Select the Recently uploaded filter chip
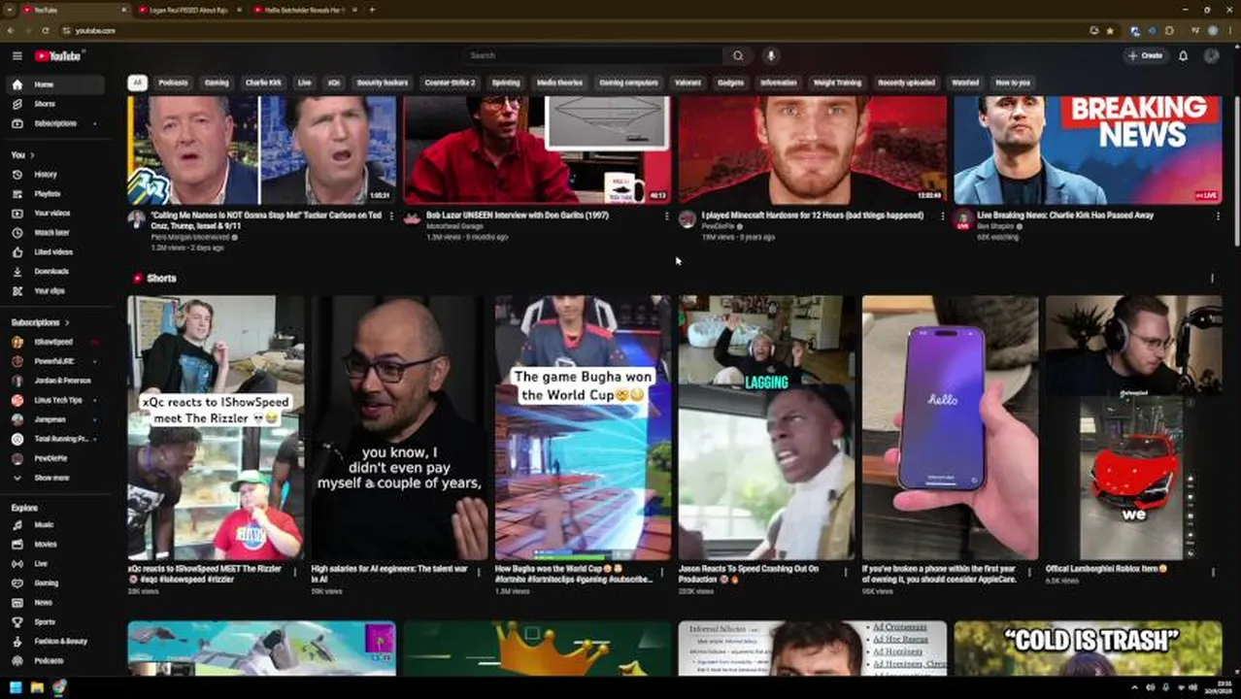1241x699 pixels. coord(906,83)
